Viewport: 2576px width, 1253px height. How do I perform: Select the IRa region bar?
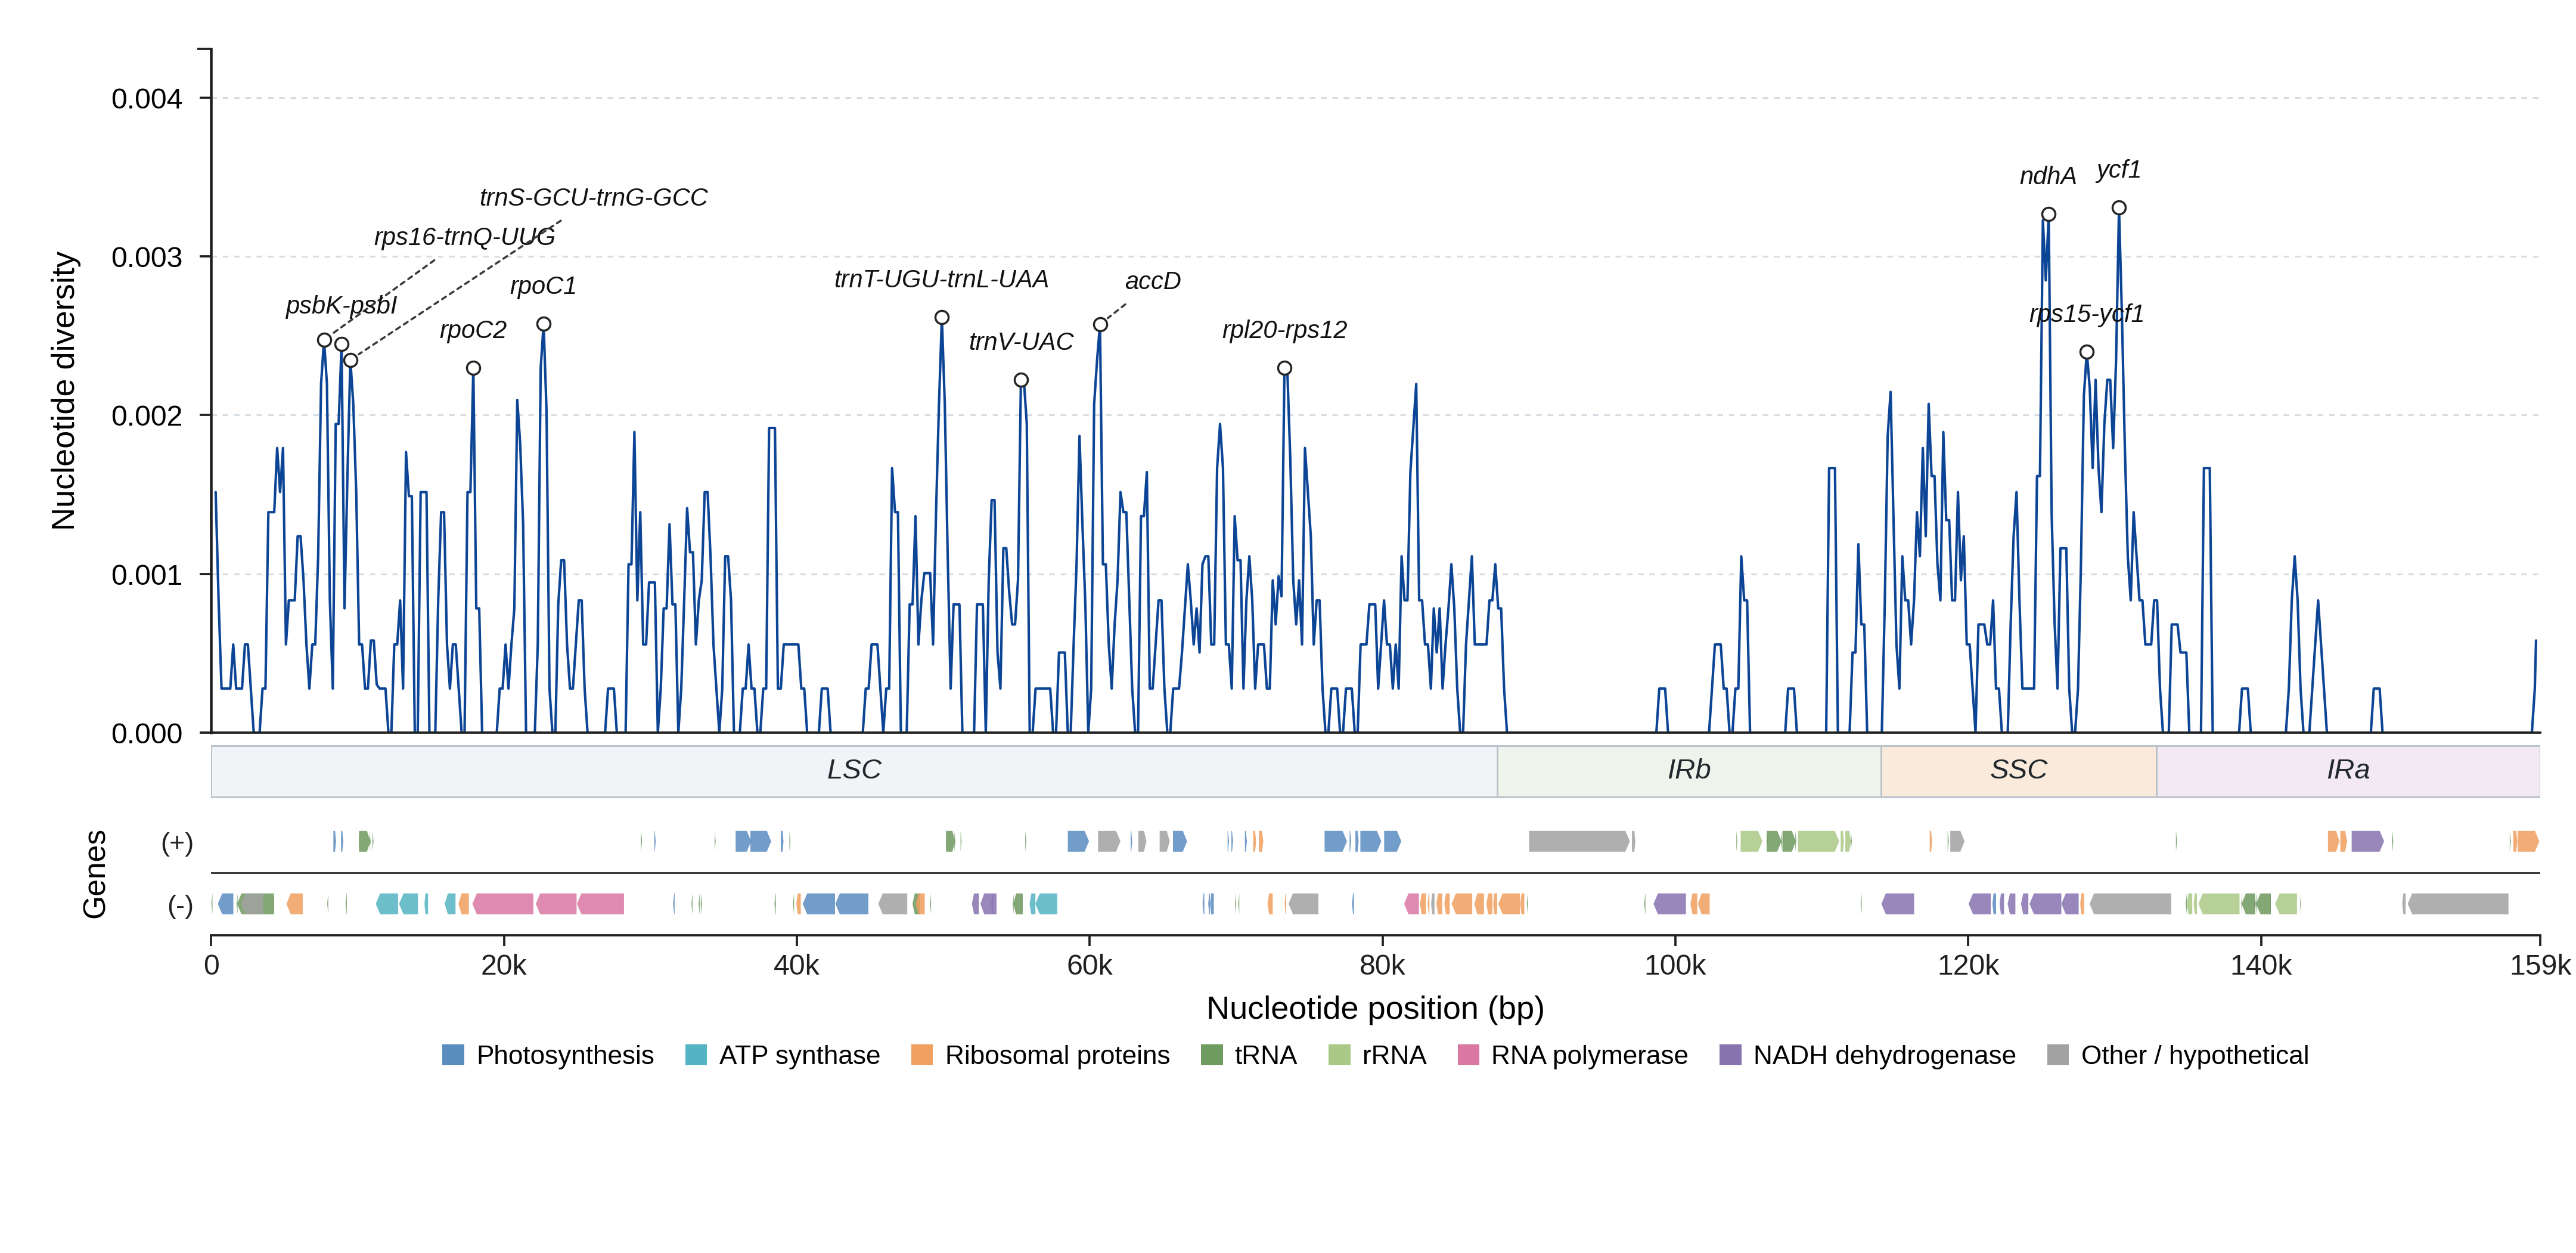(x=2348, y=771)
